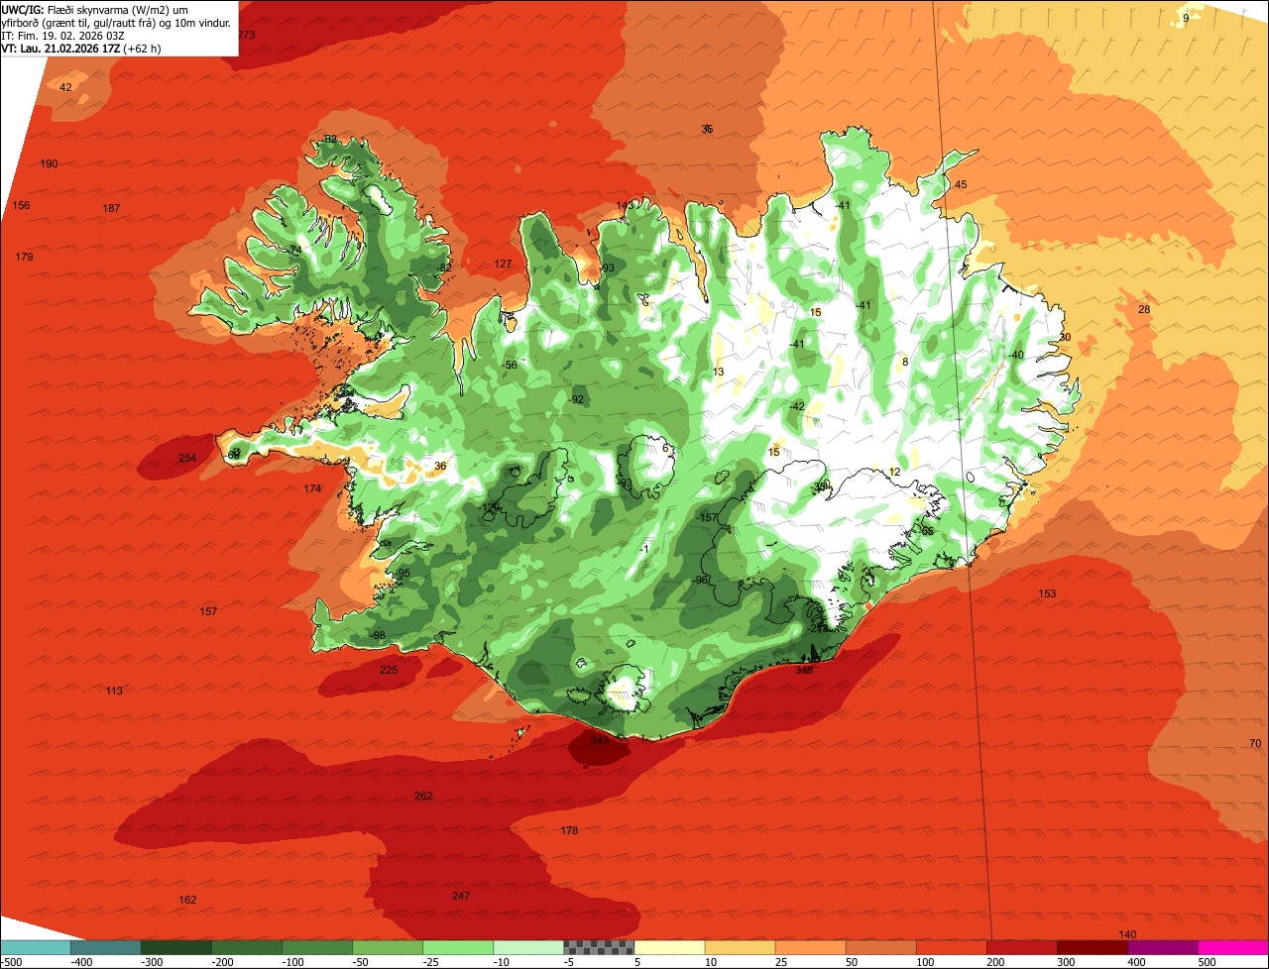1269x969 pixels.
Task: Click the map value 6 on the glacier outline
Action: (x=665, y=448)
